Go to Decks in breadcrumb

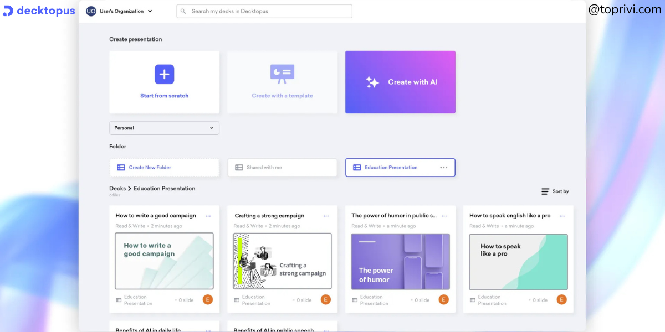(117, 189)
